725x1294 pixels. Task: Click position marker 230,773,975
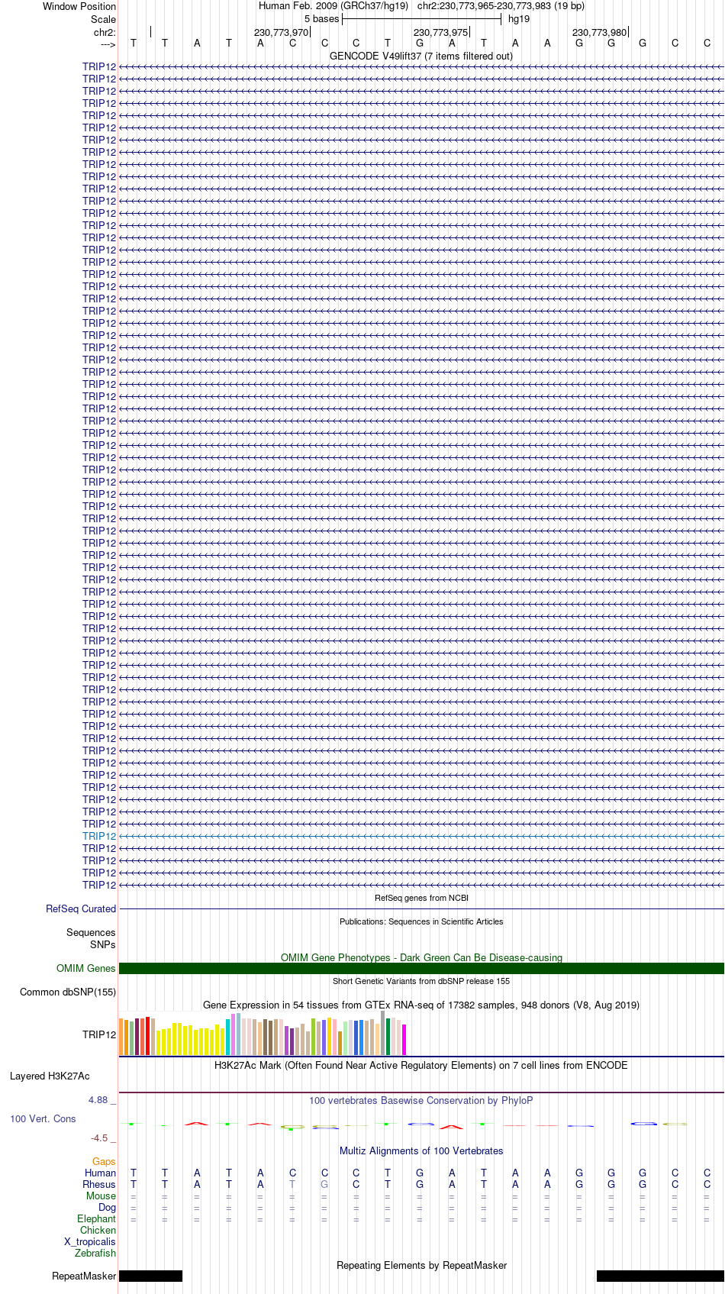point(441,32)
